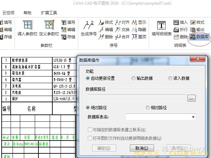Click the 显示 serial number tool

tap(139, 22)
